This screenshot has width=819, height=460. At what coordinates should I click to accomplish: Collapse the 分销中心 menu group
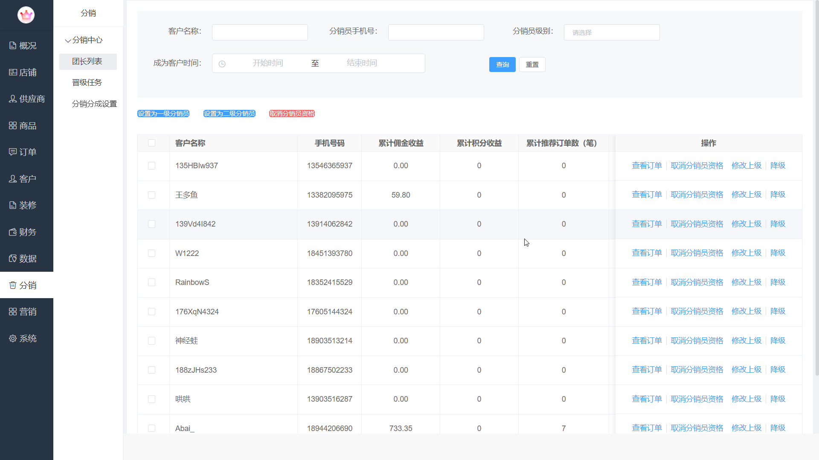(x=84, y=40)
